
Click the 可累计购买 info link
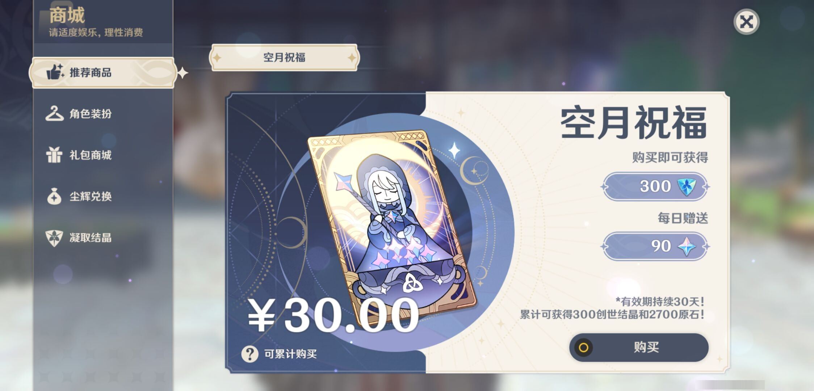point(290,354)
